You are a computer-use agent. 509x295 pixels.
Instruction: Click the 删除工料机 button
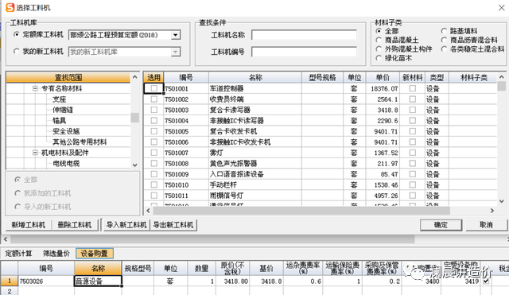tap(74, 224)
